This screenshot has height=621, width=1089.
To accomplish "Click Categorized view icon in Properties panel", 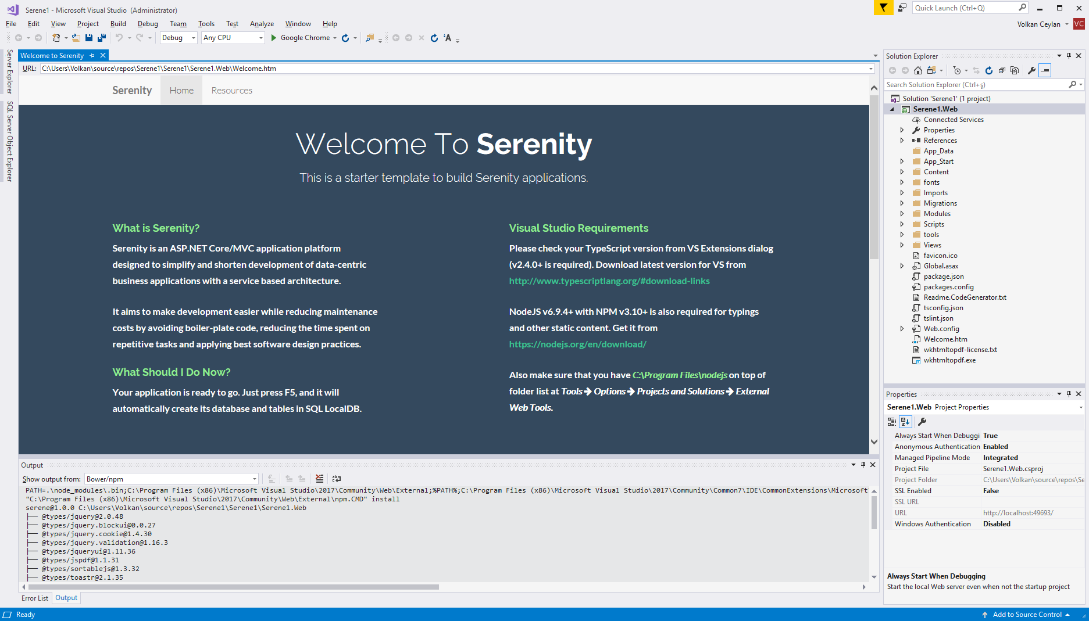I will 892,422.
